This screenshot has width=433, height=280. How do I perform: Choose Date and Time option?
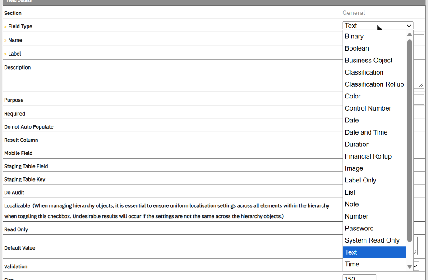[374, 132]
